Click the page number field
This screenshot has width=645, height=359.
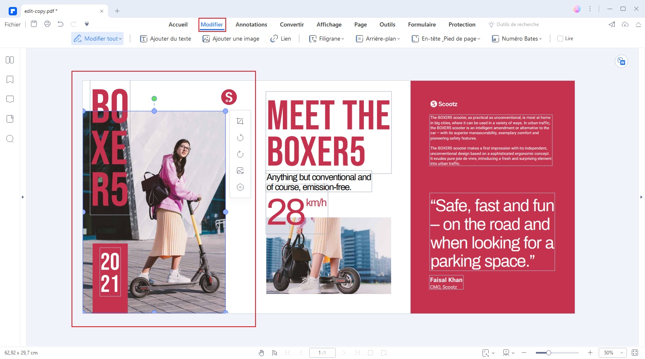click(x=322, y=353)
